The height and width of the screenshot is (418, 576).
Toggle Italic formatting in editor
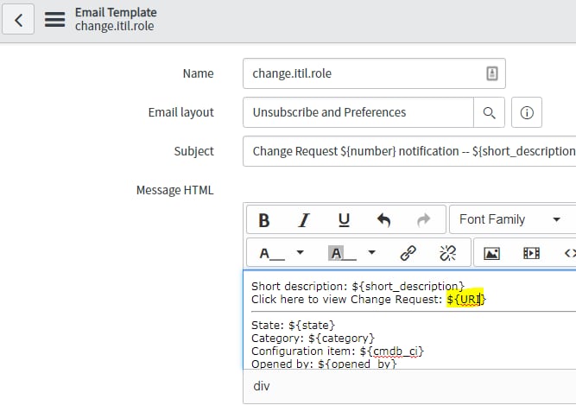click(x=304, y=220)
